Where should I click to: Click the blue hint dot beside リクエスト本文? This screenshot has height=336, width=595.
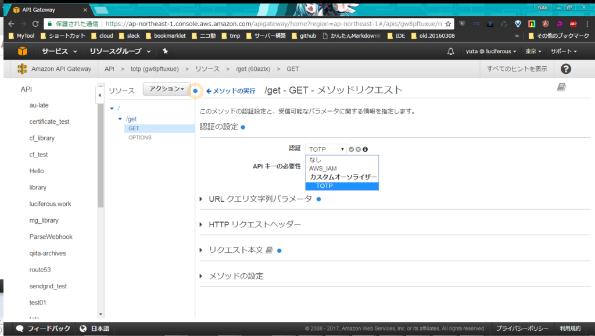pyautogui.click(x=279, y=251)
